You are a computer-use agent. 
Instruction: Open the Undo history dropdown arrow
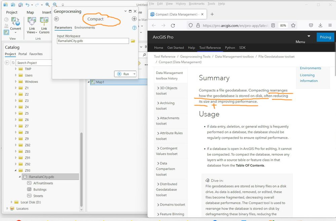(32, 5)
